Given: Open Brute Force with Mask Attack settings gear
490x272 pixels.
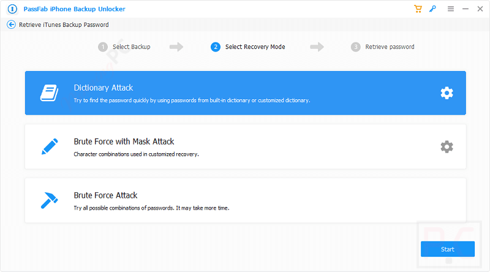Looking at the screenshot, I should point(447,146).
